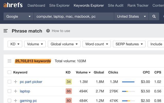Image resolution: width=164 pixels, height=103 pixels.
Task: Click the 494K volume value
Action: [83, 91]
